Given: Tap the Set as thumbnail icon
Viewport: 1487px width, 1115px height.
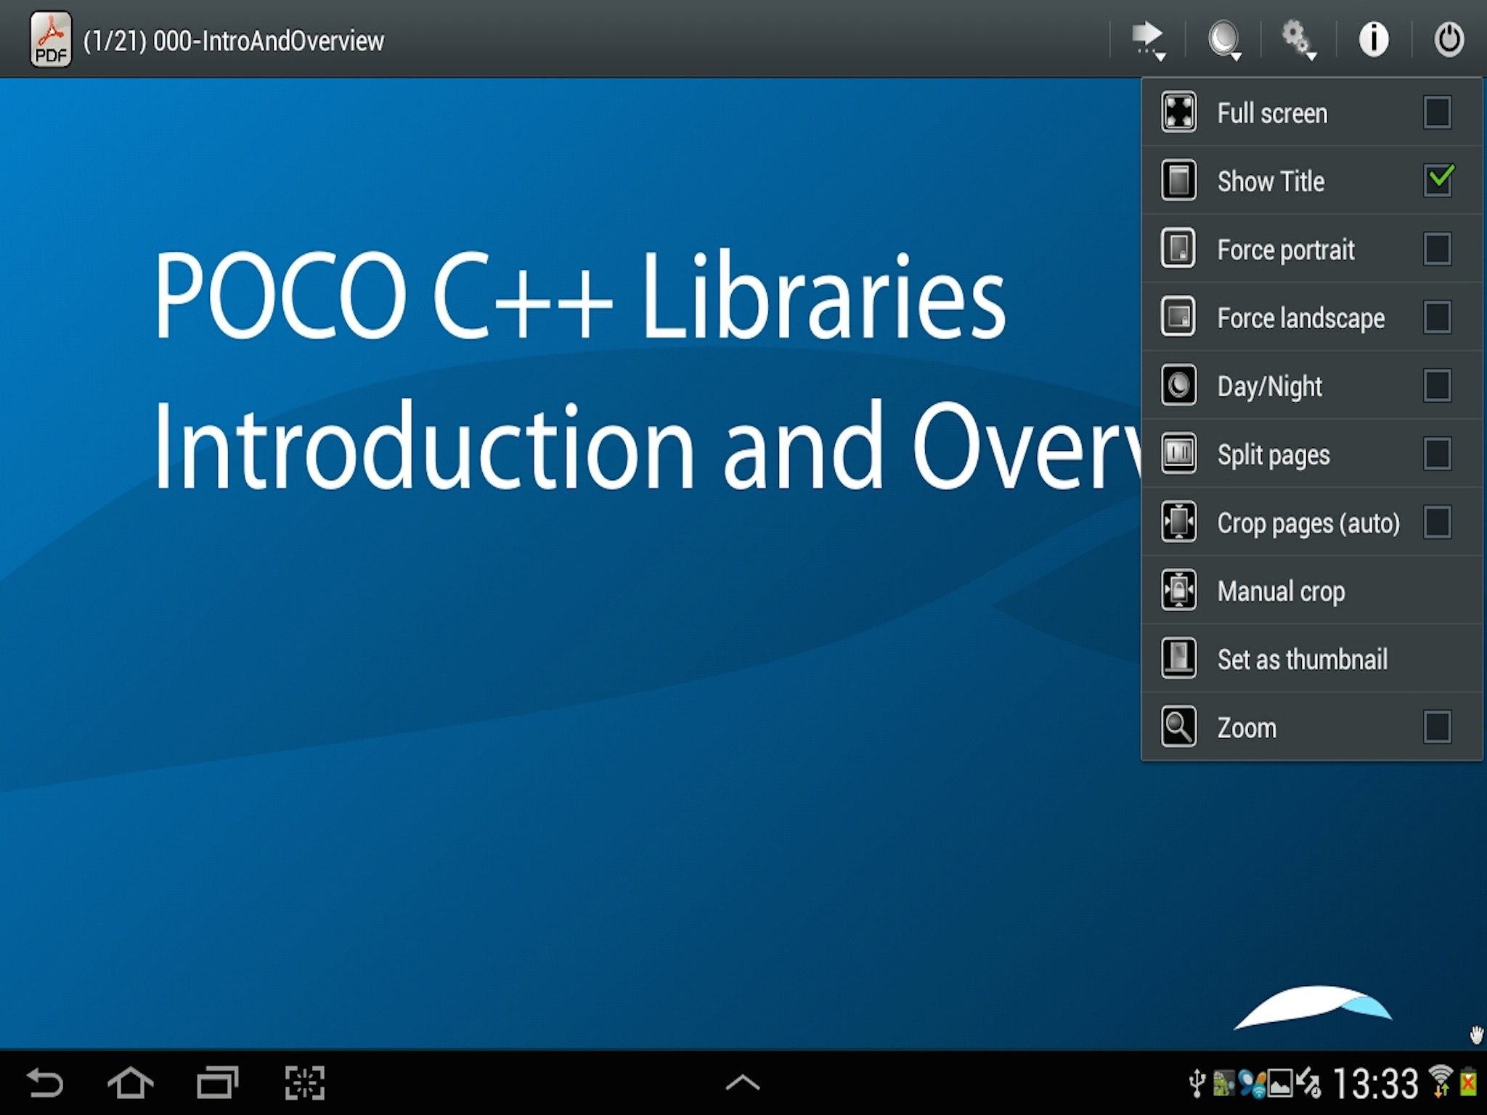Looking at the screenshot, I should pyautogui.click(x=1178, y=658).
